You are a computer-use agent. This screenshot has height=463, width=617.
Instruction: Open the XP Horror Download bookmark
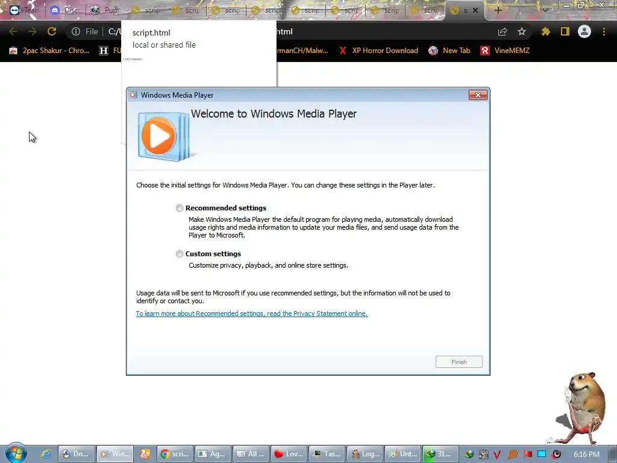coord(378,51)
